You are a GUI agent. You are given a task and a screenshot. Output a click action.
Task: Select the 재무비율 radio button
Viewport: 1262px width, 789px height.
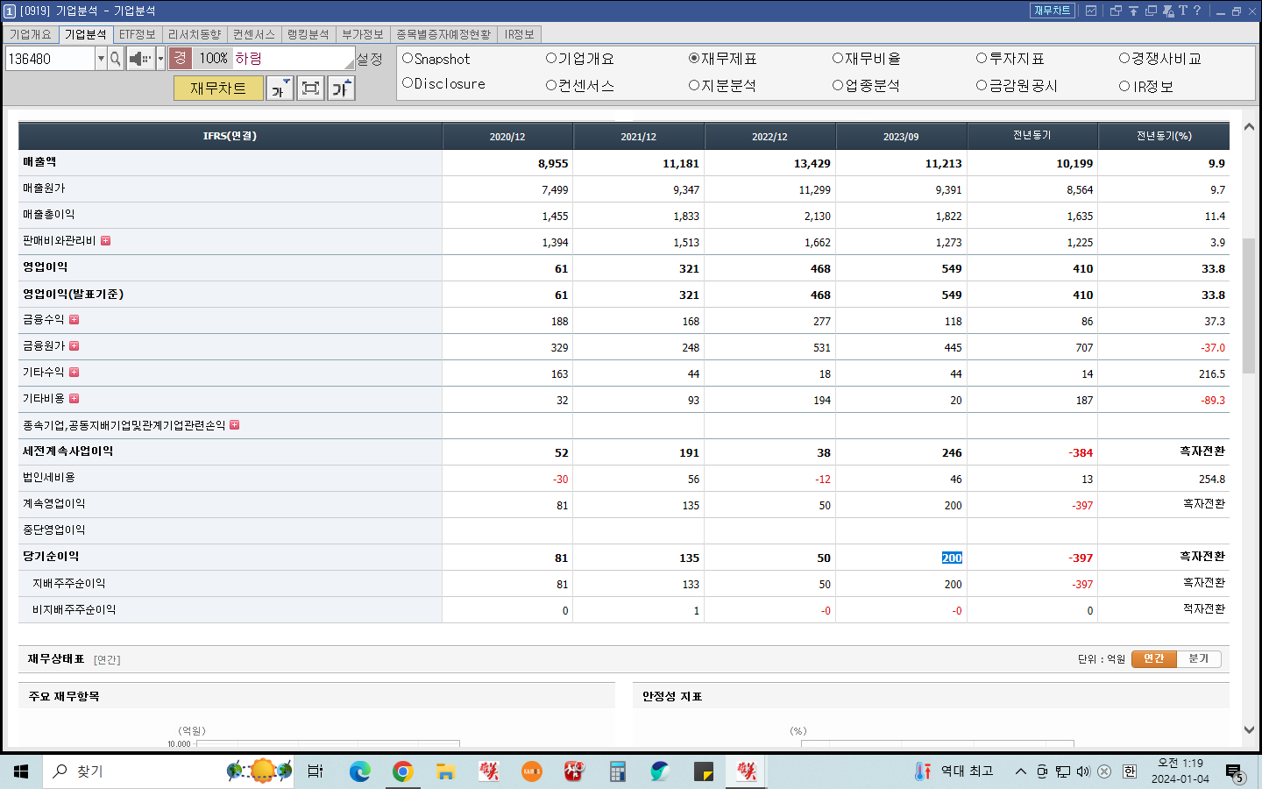pyautogui.click(x=838, y=58)
